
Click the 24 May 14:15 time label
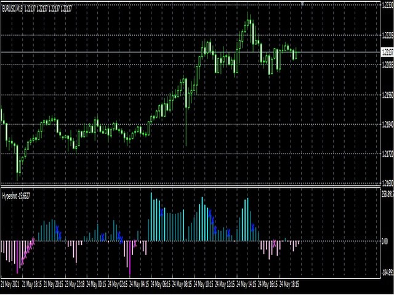coord(246,284)
